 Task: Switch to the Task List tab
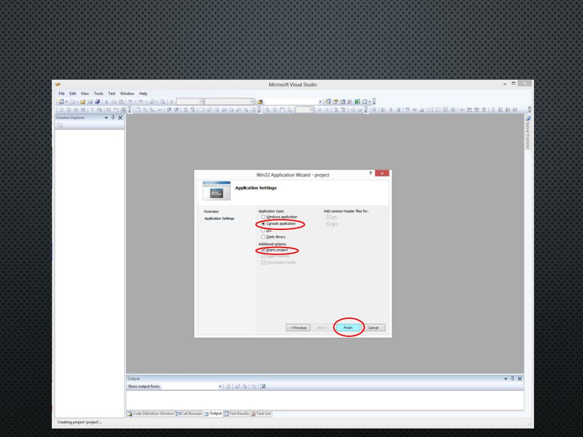point(261,414)
